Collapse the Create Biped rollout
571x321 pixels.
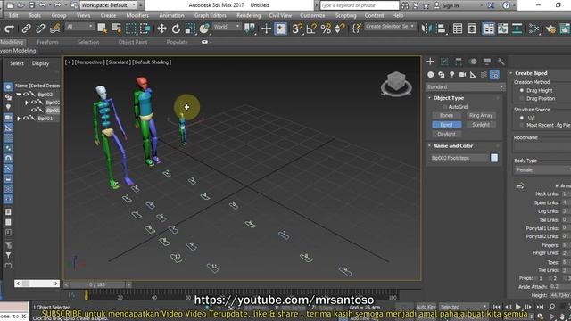pos(511,73)
